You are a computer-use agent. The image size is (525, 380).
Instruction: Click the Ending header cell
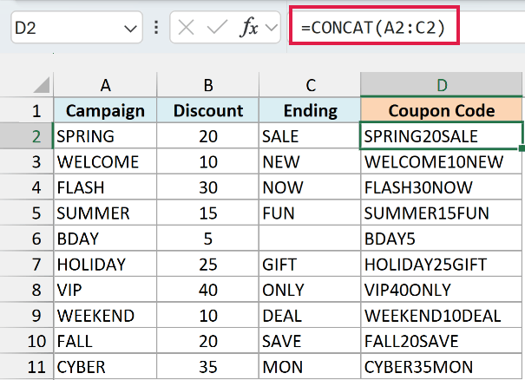click(x=310, y=110)
